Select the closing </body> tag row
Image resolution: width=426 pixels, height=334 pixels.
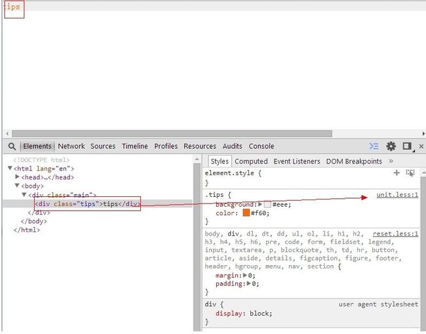click(x=33, y=221)
